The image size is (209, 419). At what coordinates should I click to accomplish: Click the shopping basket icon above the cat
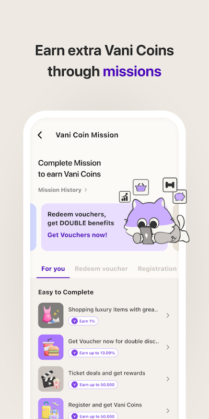141,188
